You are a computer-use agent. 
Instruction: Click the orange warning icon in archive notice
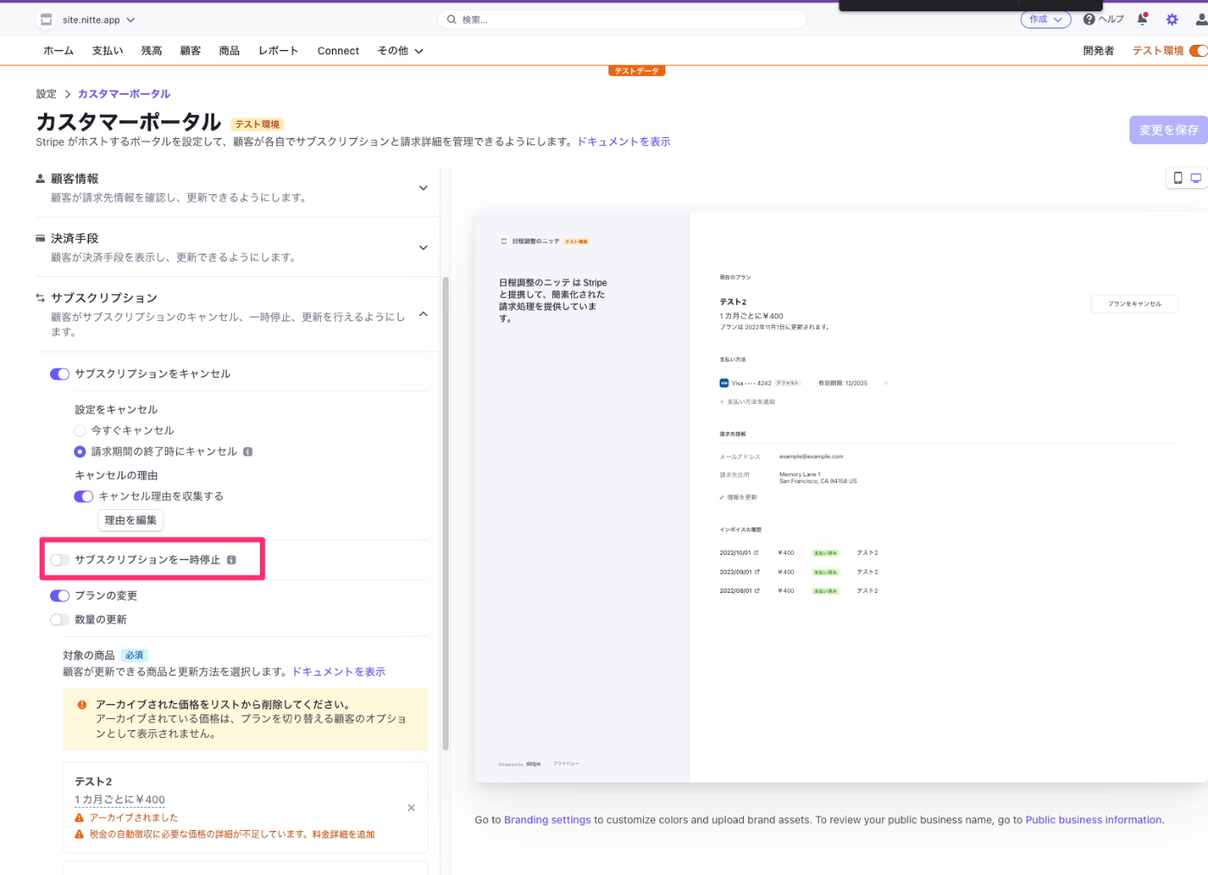pyautogui.click(x=82, y=704)
